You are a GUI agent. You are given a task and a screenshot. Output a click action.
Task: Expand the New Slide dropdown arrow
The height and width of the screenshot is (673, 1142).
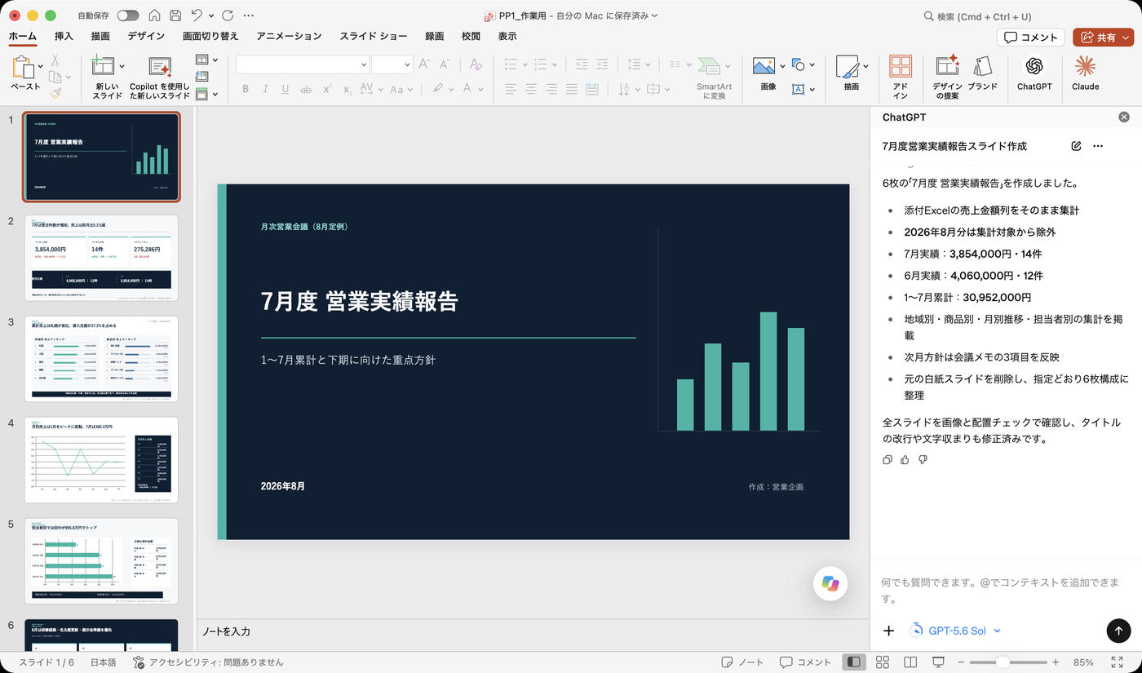point(122,66)
